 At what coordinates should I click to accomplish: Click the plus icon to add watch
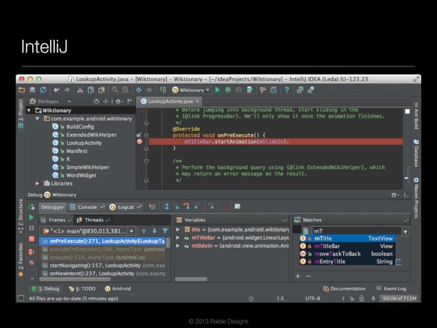[x=298, y=276]
